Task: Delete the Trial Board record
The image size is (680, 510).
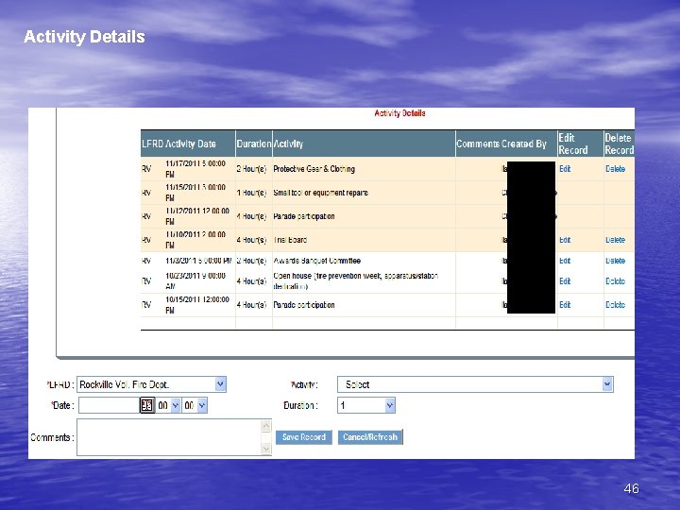Action: 616,240
